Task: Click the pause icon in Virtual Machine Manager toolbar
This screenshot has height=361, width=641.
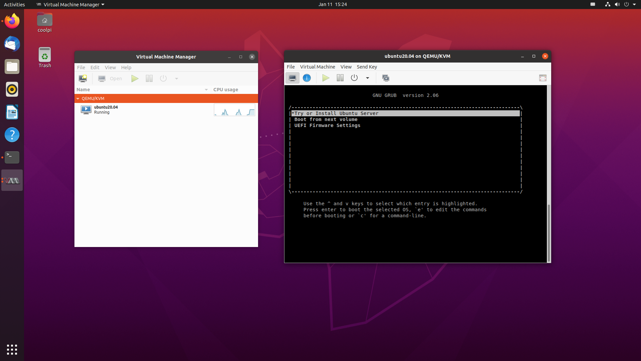Action: 149,79
